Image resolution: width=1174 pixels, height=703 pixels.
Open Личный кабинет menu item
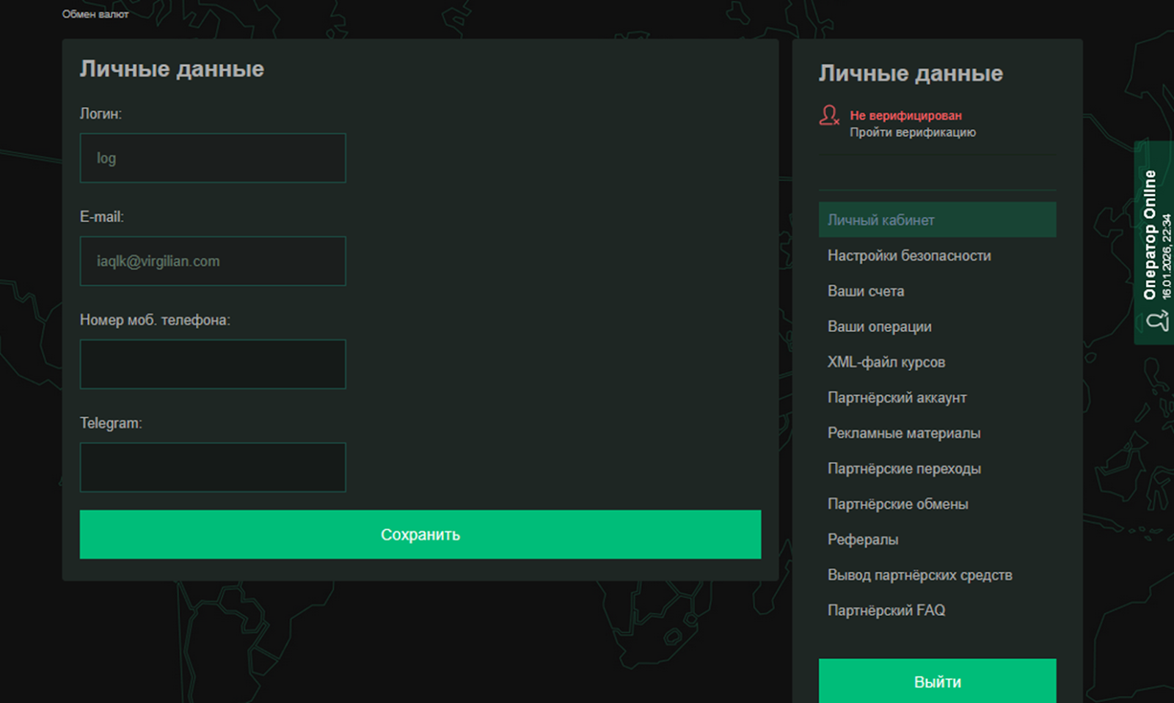point(880,220)
